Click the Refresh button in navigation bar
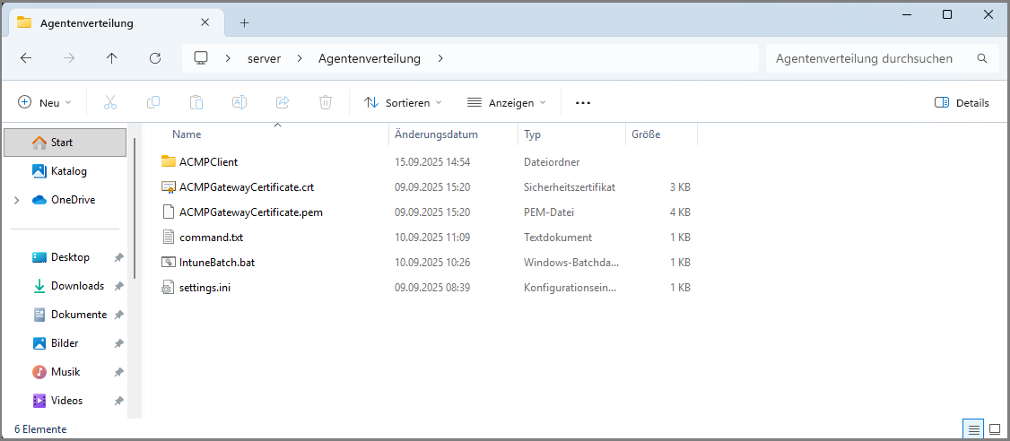 tap(155, 58)
